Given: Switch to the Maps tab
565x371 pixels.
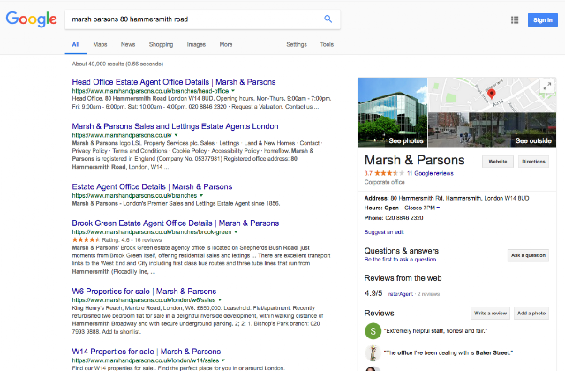Looking at the screenshot, I should tap(100, 44).
